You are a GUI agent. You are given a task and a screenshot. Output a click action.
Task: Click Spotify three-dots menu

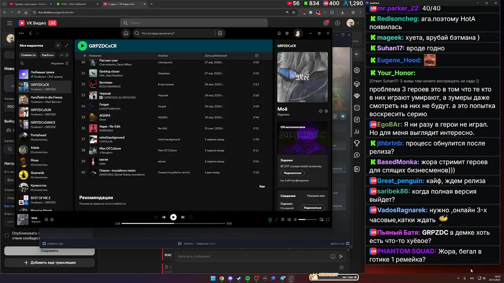coord(21,33)
